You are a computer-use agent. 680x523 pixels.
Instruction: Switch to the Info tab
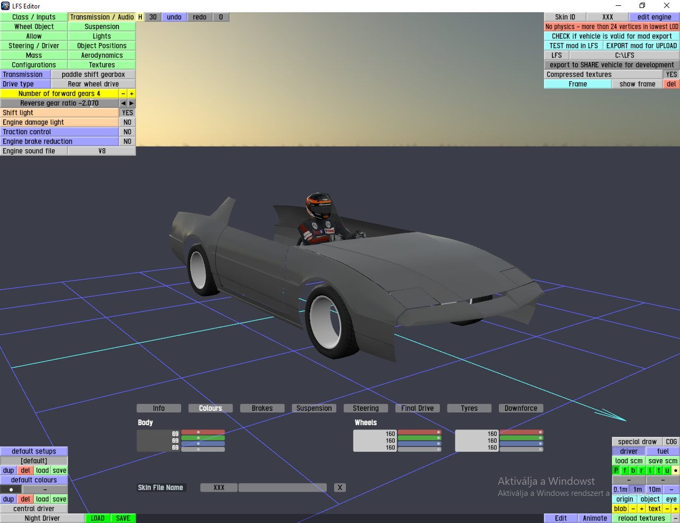tap(159, 408)
